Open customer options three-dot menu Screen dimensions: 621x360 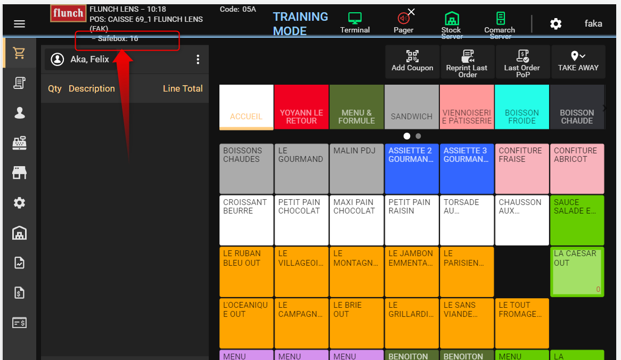click(x=198, y=60)
